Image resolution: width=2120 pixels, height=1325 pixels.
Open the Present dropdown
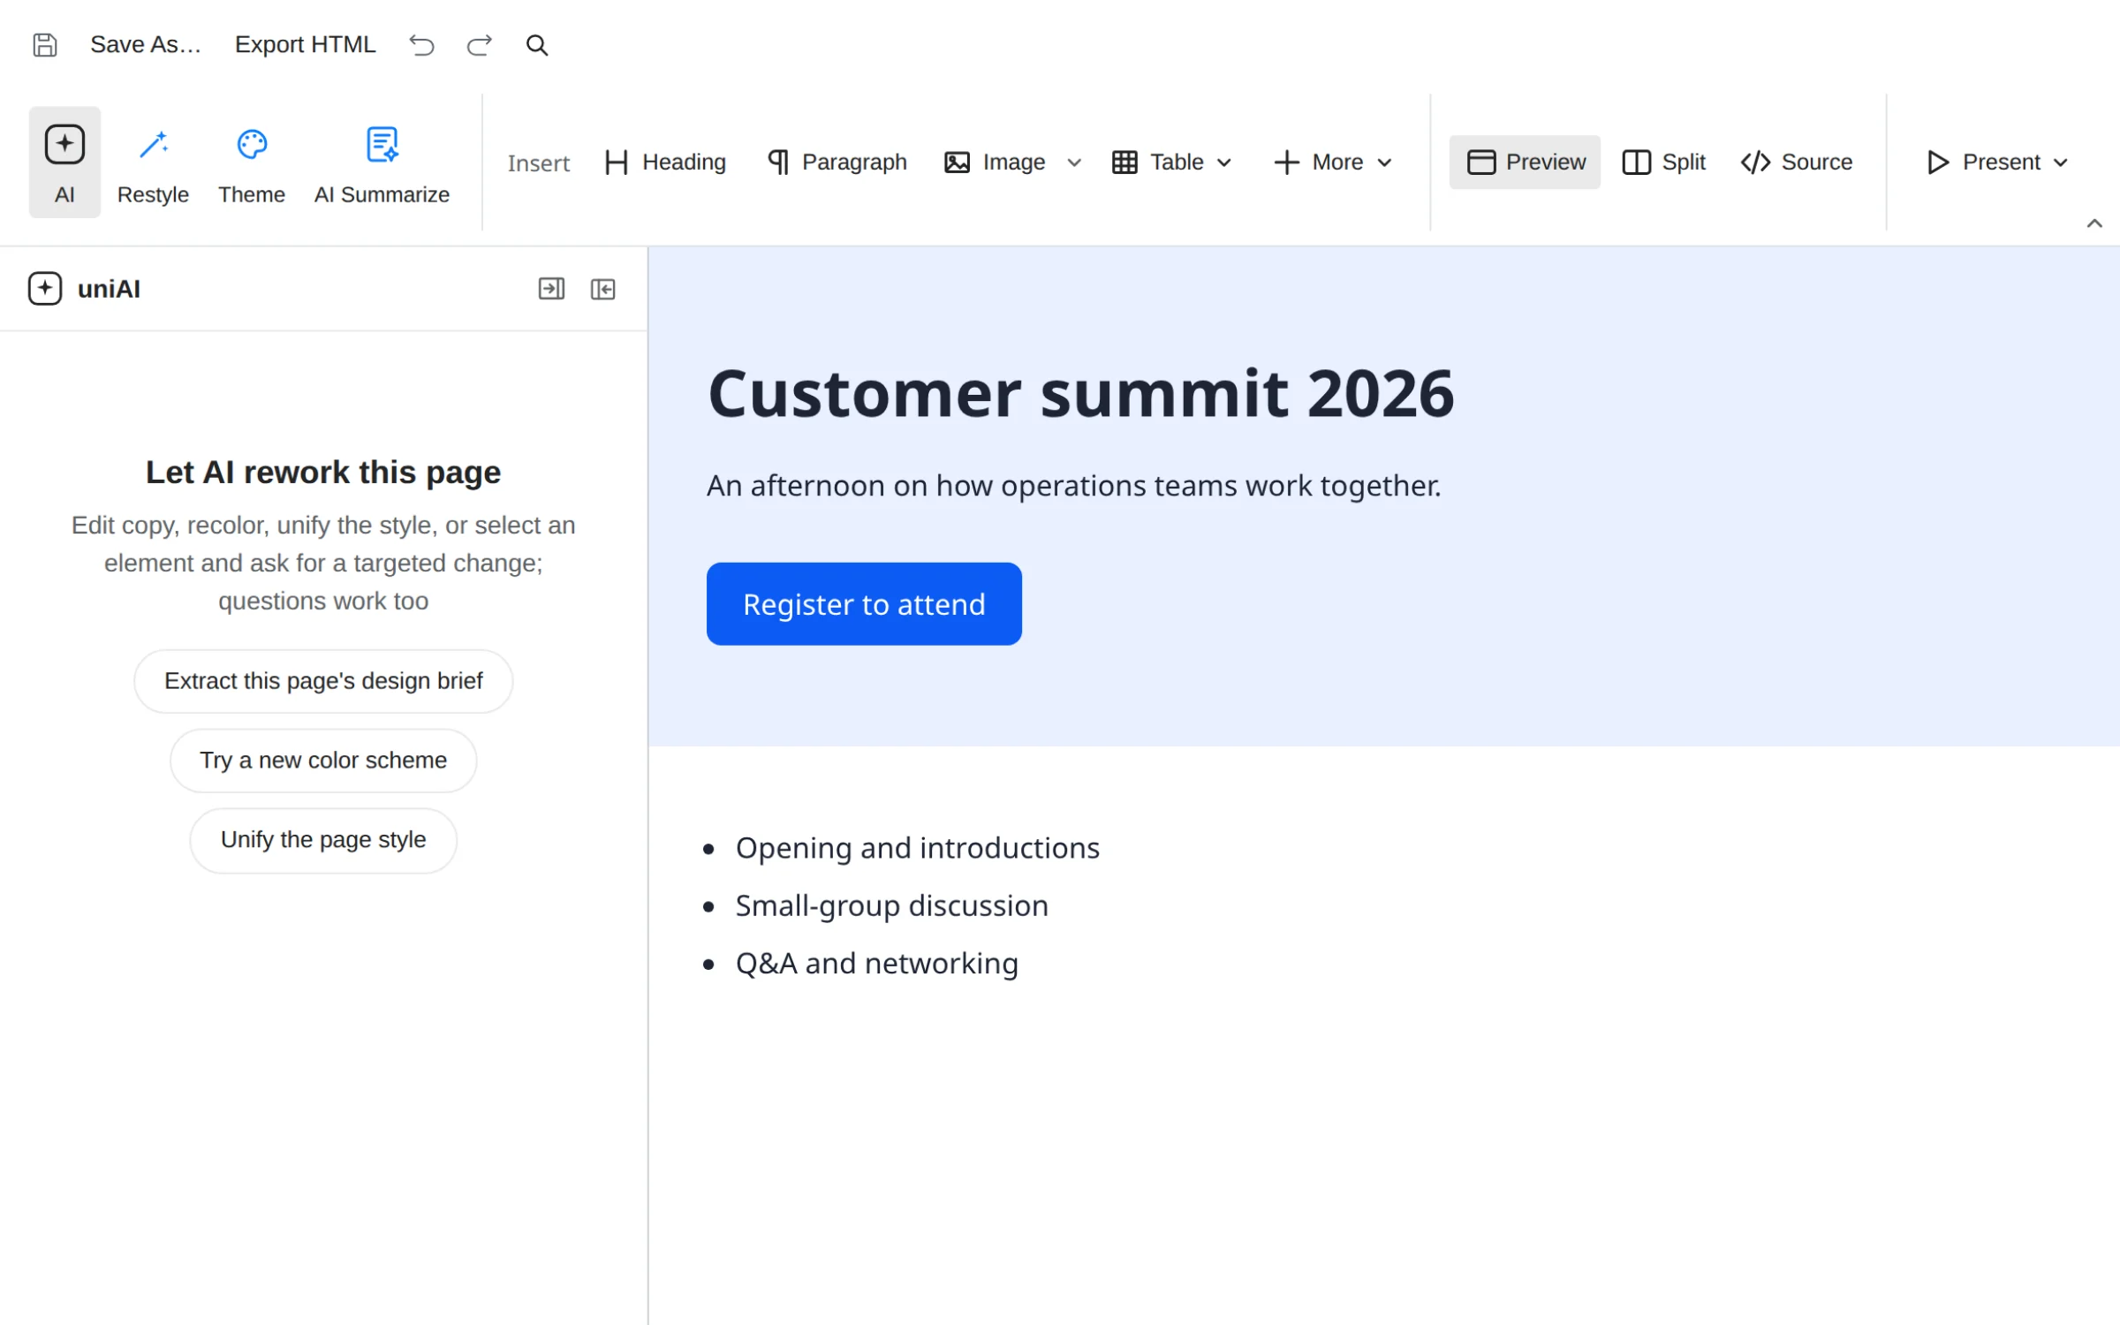click(x=1996, y=163)
